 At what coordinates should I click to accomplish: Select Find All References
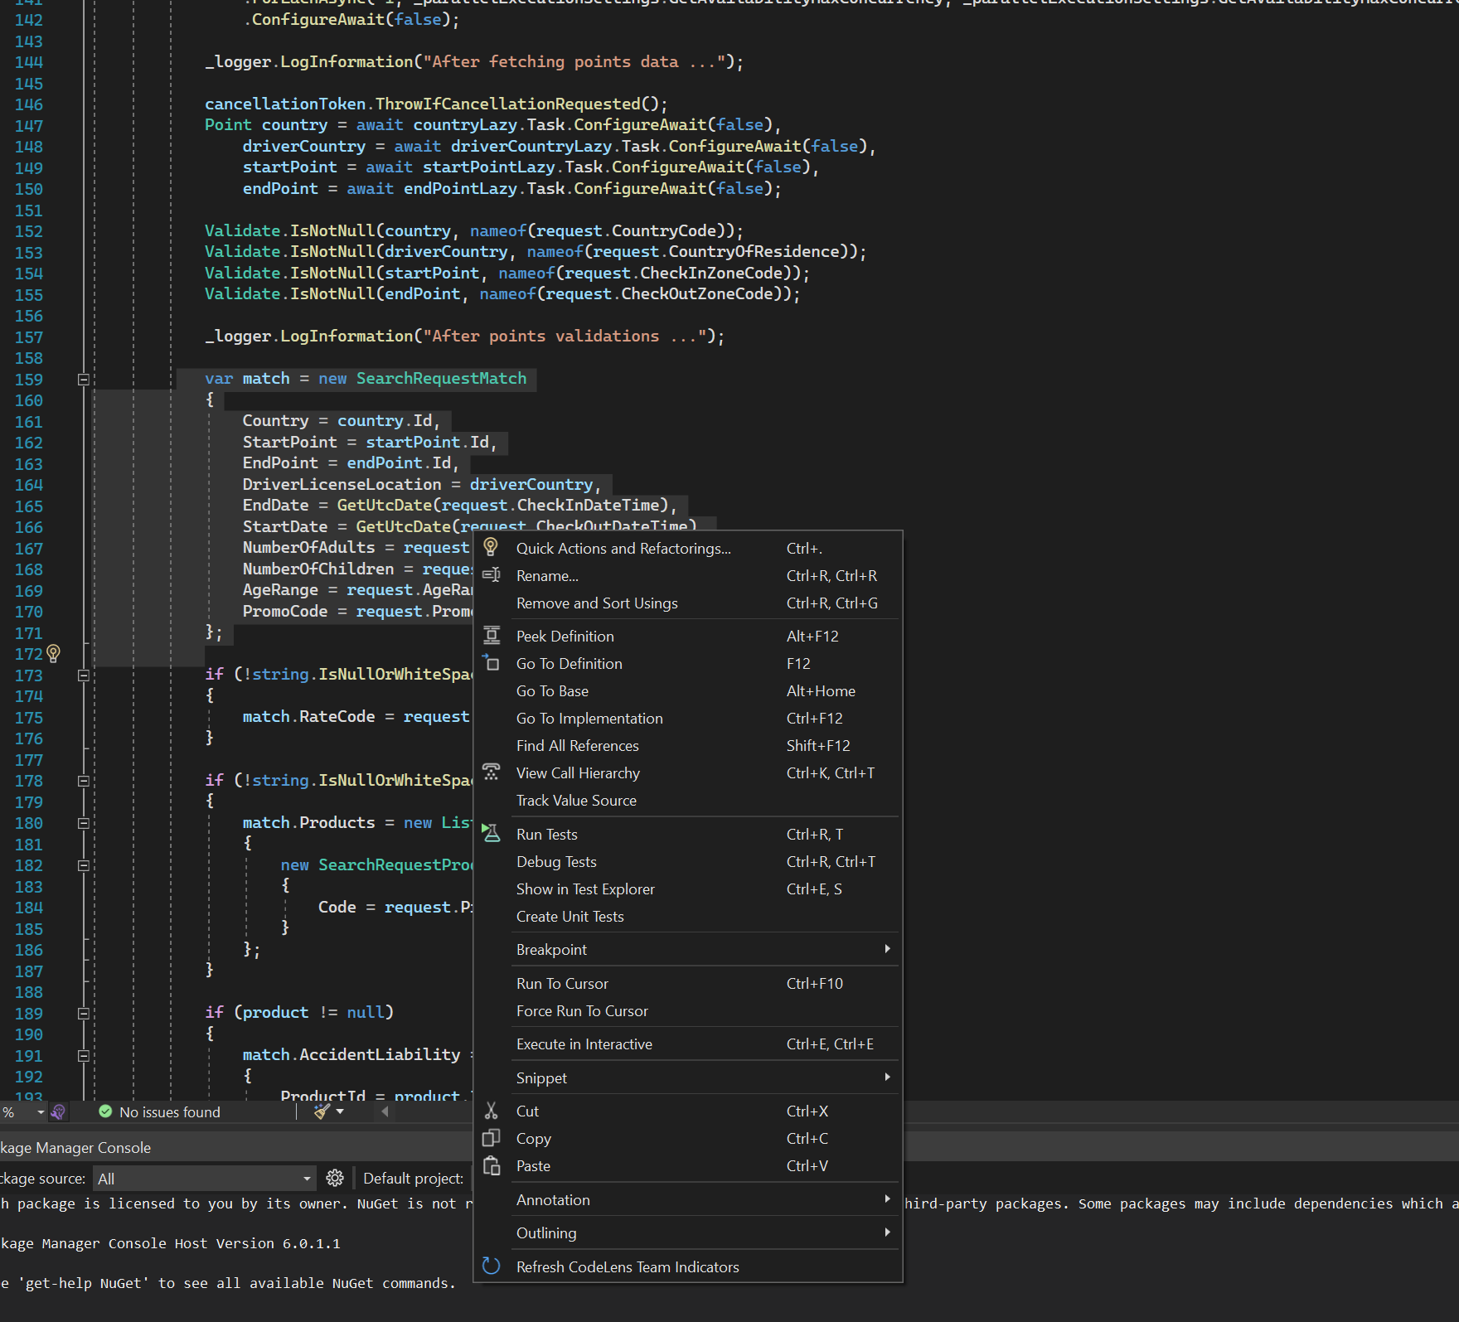coord(688,745)
